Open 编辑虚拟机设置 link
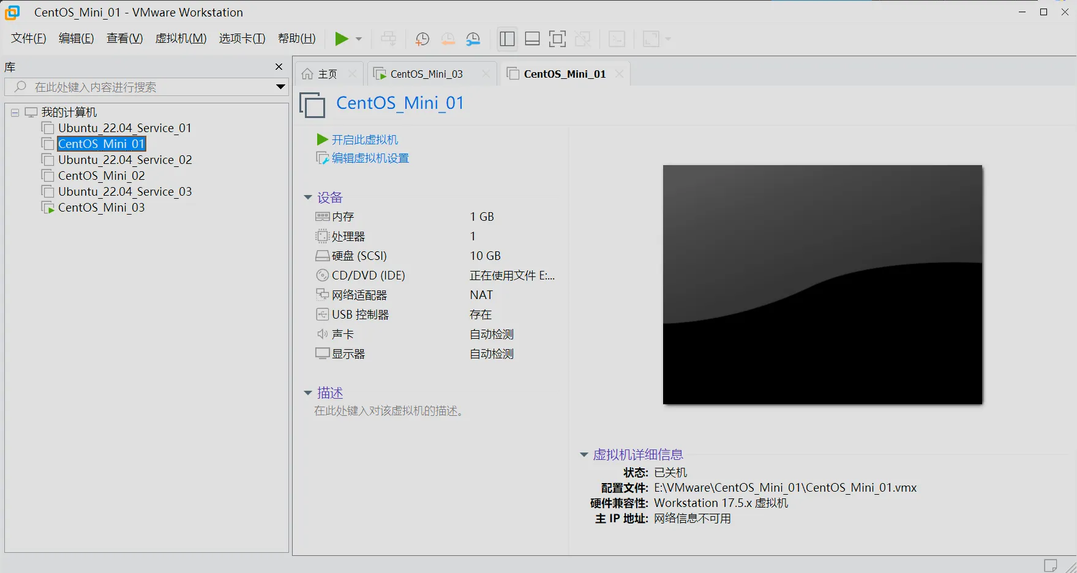 (x=369, y=158)
